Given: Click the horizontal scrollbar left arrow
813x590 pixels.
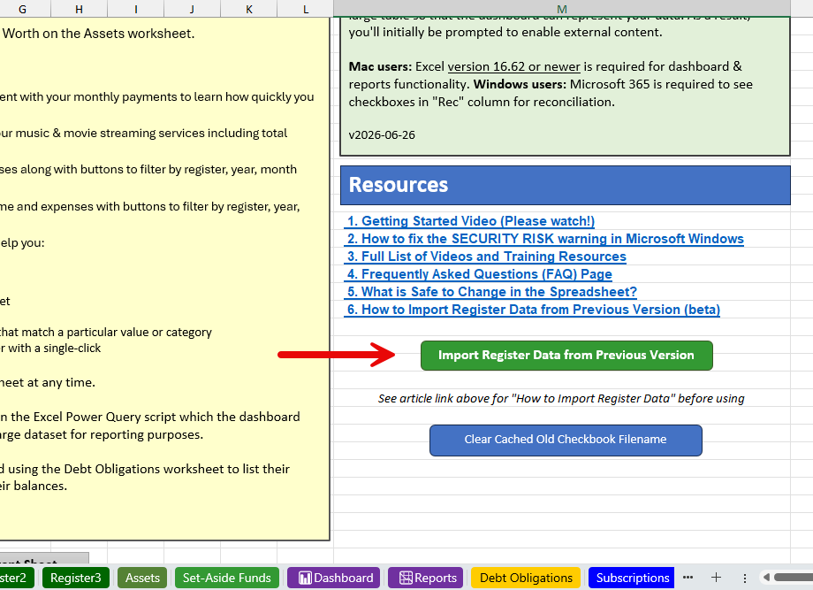Looking at the screenshot, I should click(x=766, y=578).
